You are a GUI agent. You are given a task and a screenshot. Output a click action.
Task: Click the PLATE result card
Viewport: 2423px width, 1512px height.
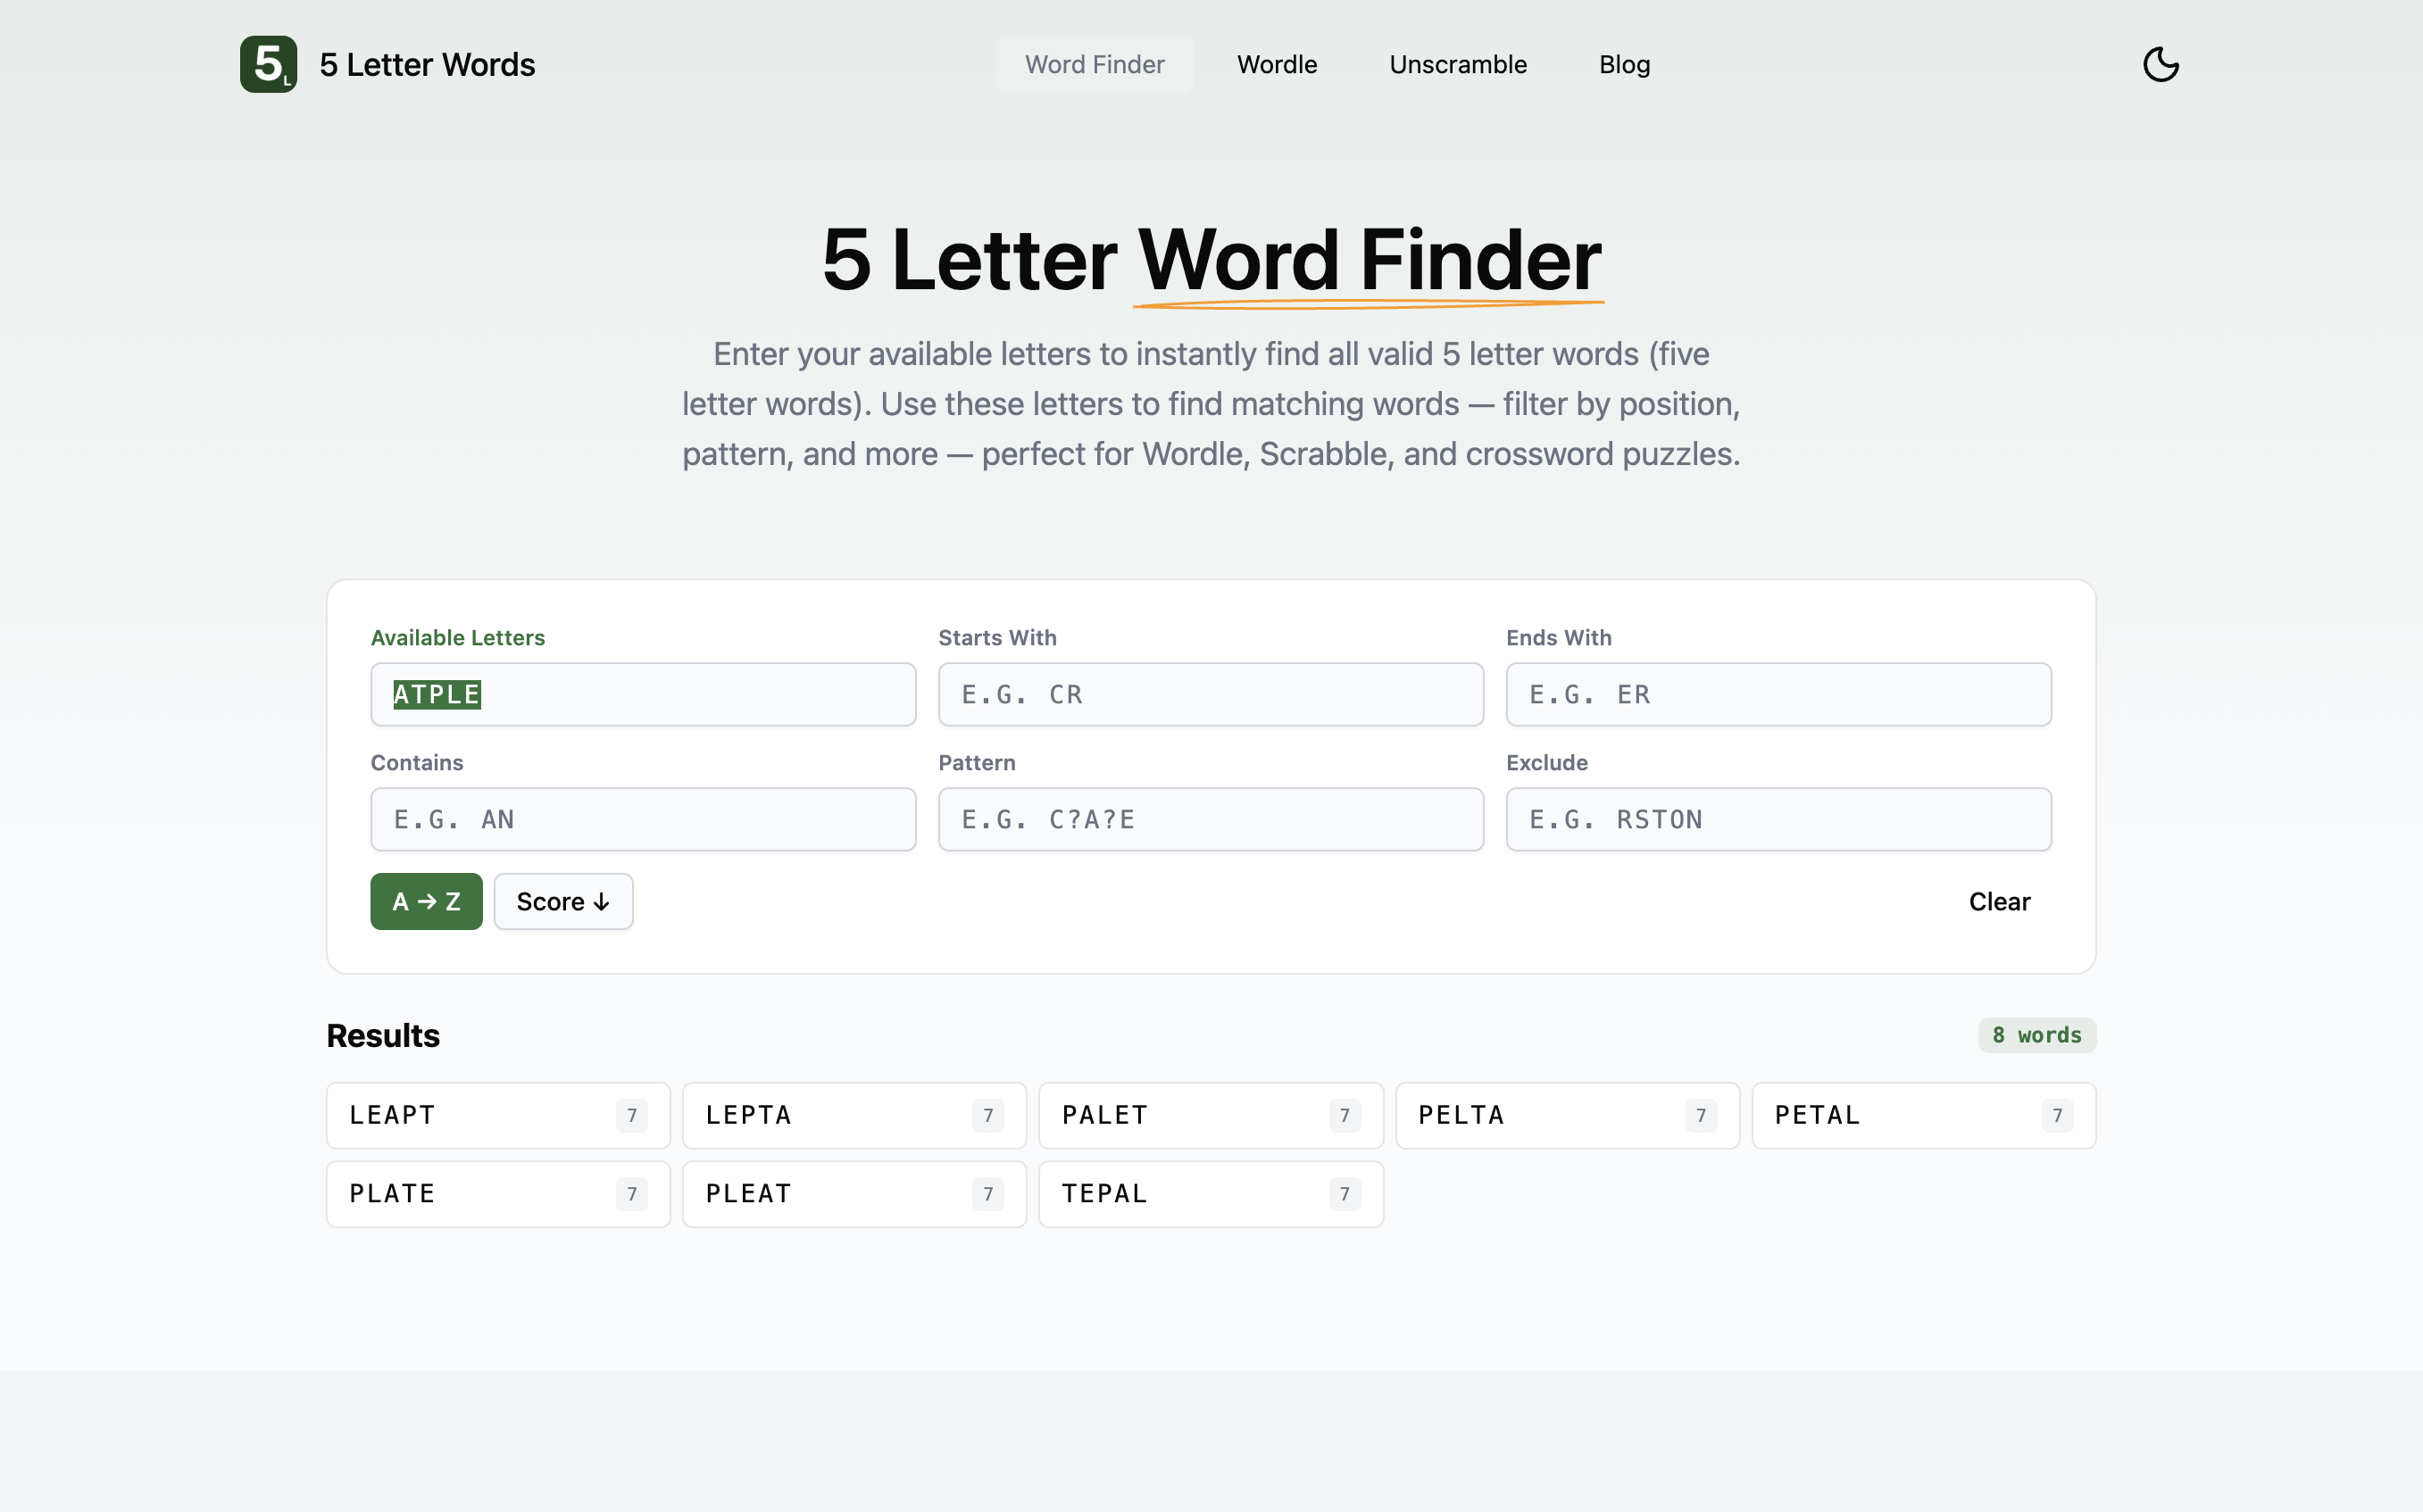click(497, 1193)
